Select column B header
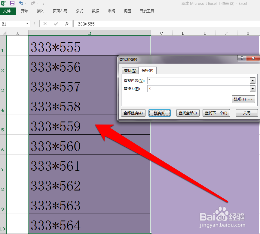 (90, 33)
